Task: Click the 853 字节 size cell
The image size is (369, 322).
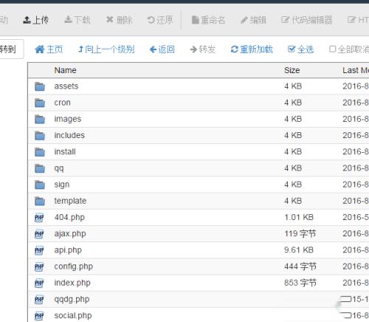Action: (300, 283)
